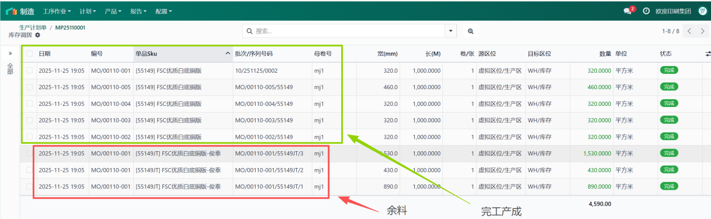Click quantity value 890.0000
Image resolution: width=711 pixels, height=219 pixels.
[x=599, y=187]
